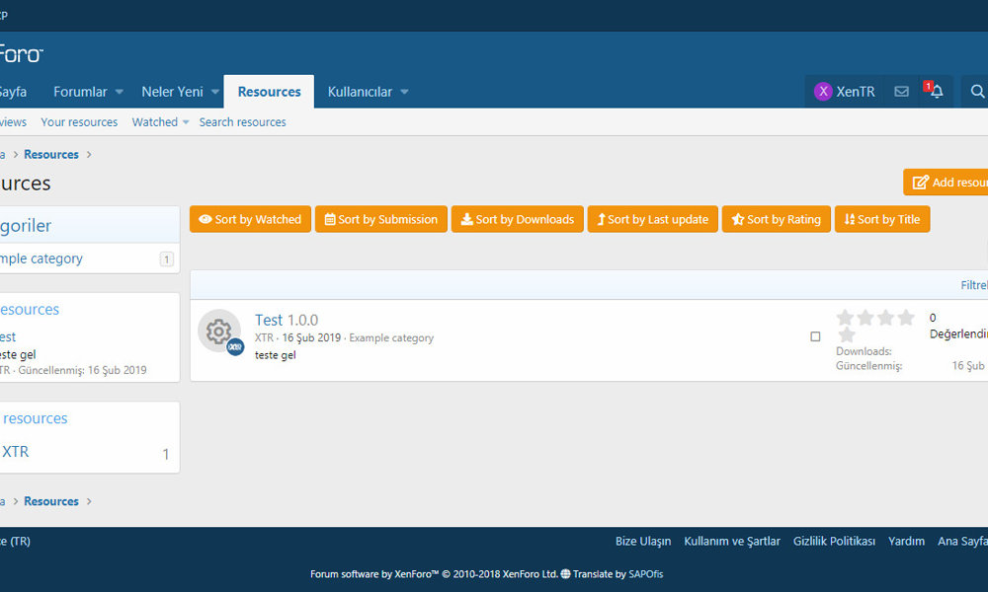Click the top breadcrumb Resources link
This screenshot has height=592, width=988.
(x=51, y=154)
